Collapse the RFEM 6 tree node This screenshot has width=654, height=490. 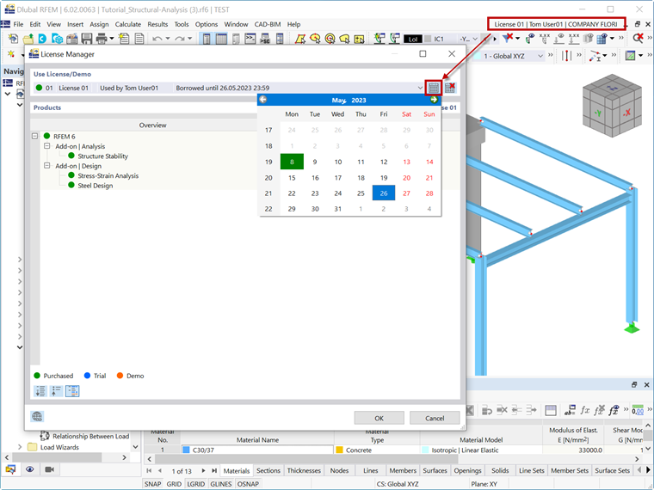35,136
